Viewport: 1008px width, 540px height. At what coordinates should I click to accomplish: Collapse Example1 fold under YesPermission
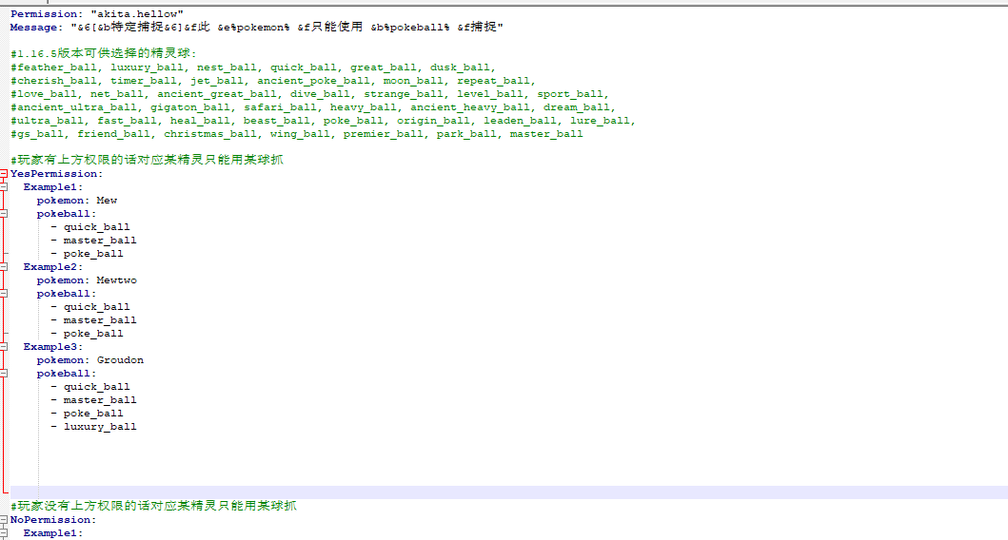pos(3,187)
